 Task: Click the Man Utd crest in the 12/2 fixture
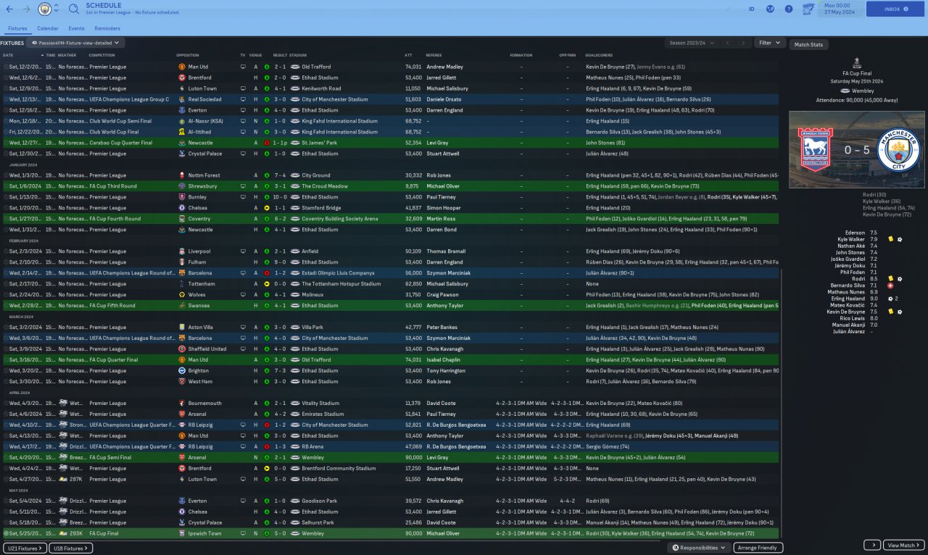click(182, 67)
